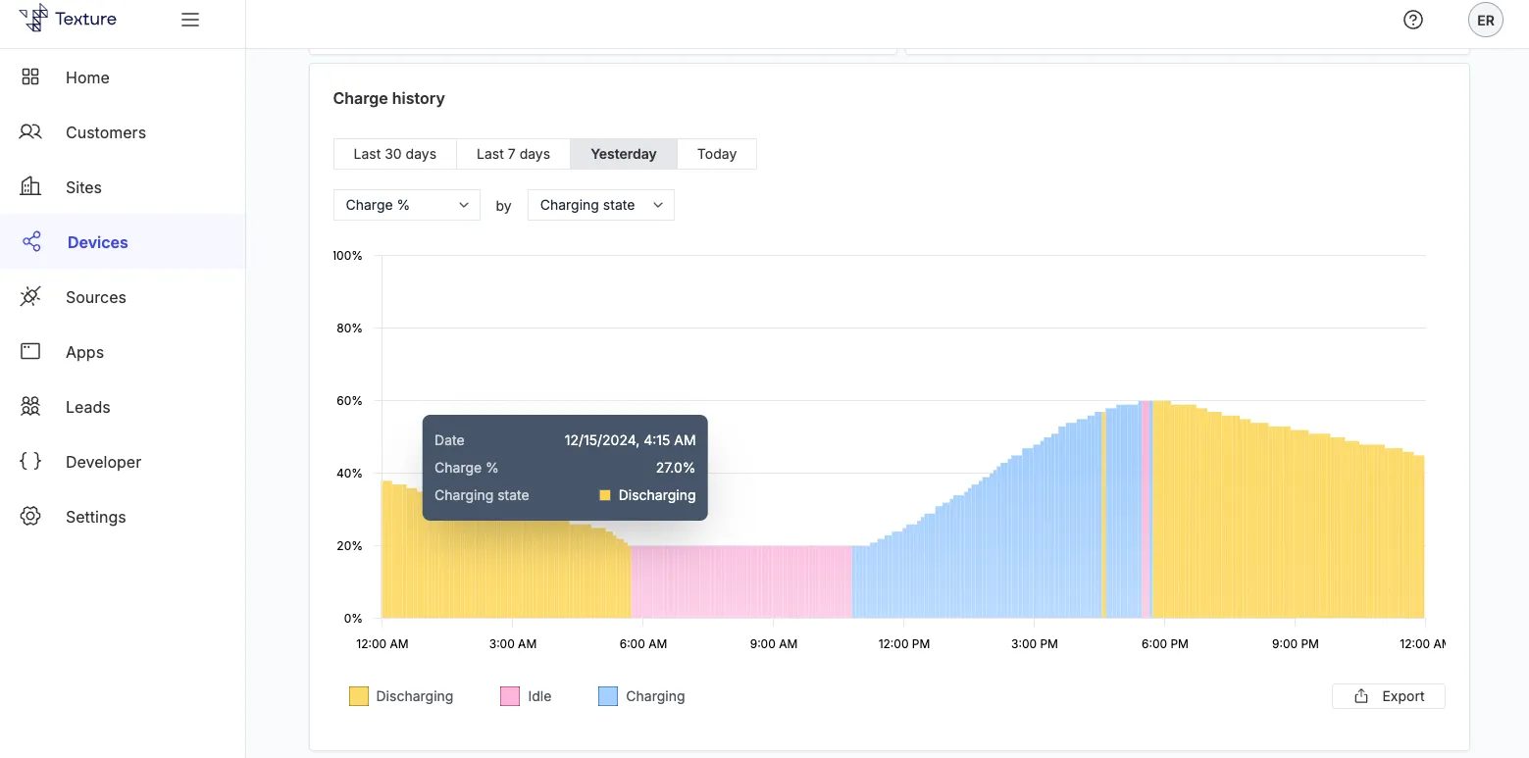
Task: Click the 9:00 PM axis label
Action: click(x=1295, y=644)
